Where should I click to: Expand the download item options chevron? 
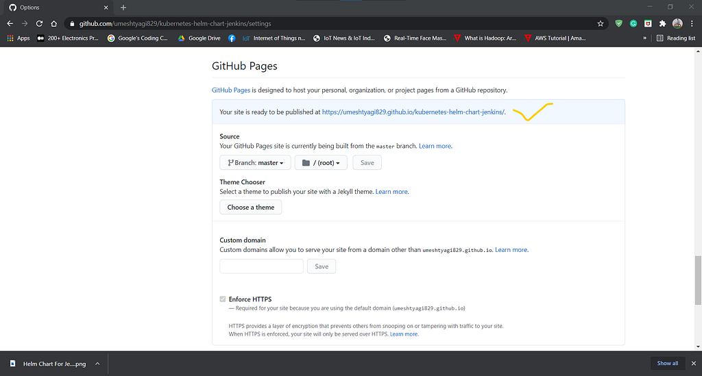(97, 364)
